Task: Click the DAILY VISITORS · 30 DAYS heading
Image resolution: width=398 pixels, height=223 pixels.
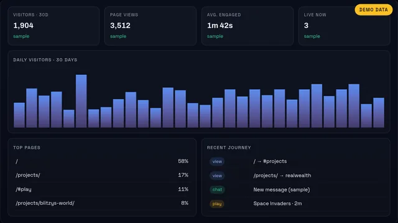Action: (x=45, y=60)
